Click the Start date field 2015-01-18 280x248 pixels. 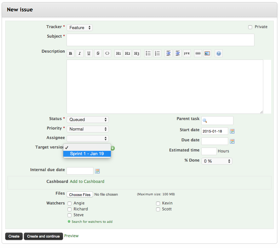[x=215, y=131]
